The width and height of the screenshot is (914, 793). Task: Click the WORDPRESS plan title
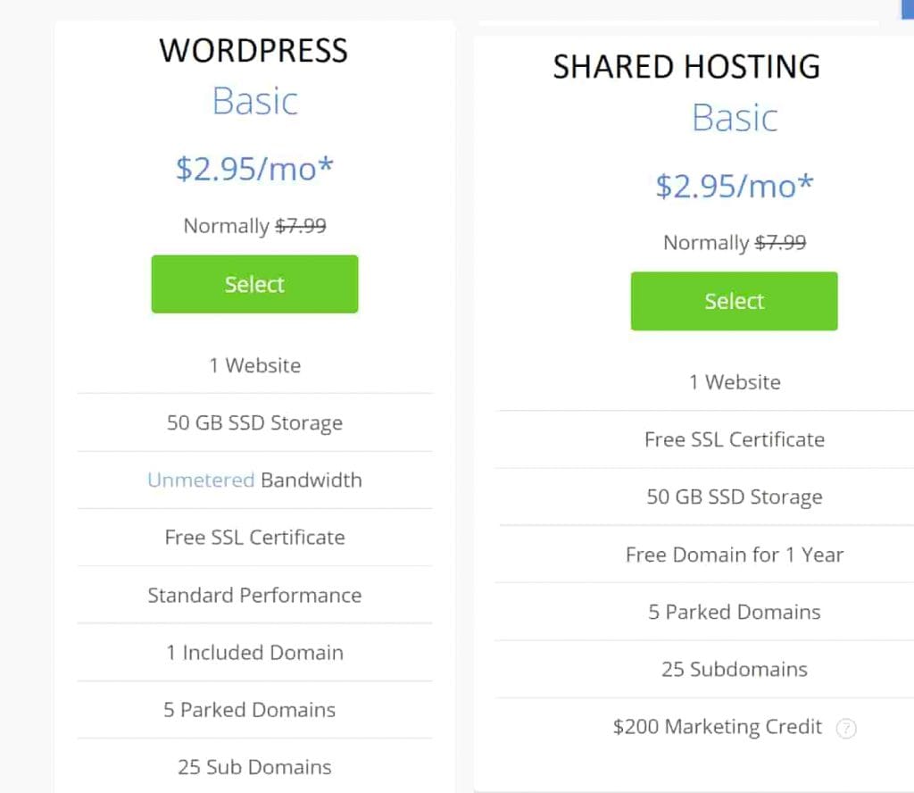coord(254,51)
